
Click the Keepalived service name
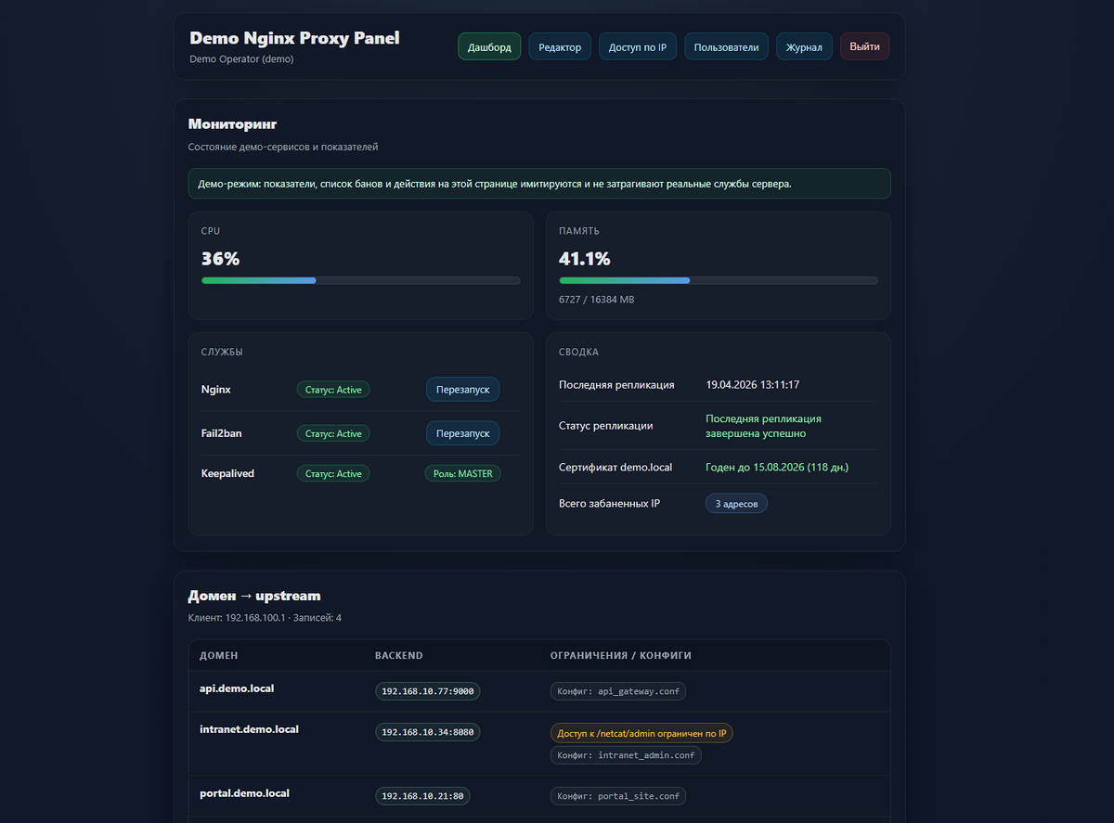[227, 473]
